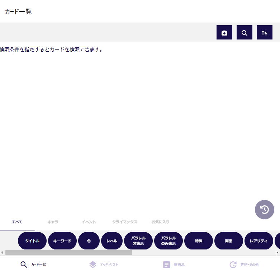Open the 商品 filter

(229, 241)
